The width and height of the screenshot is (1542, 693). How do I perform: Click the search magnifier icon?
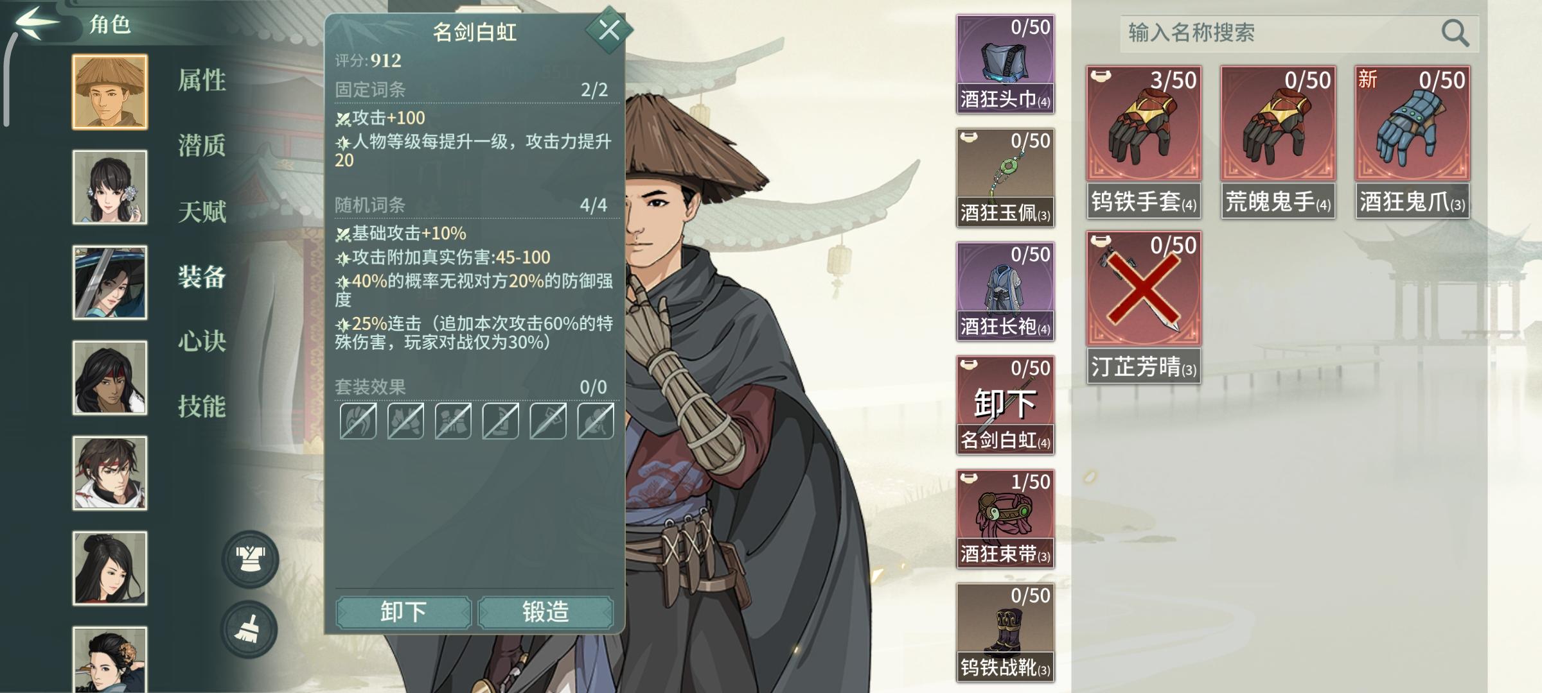(x=1455, y=33)
